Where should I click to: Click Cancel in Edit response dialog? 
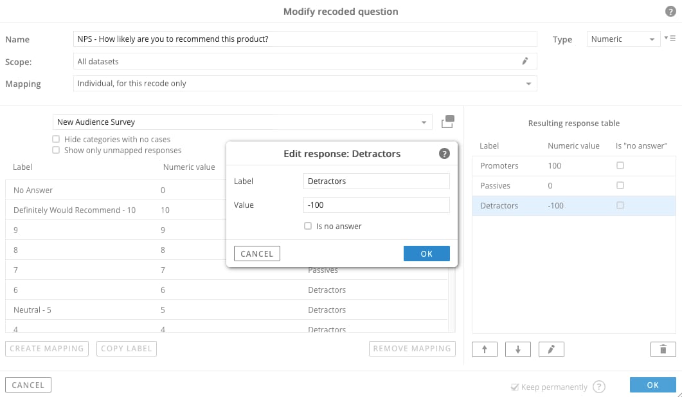click(x=256, y=254)
